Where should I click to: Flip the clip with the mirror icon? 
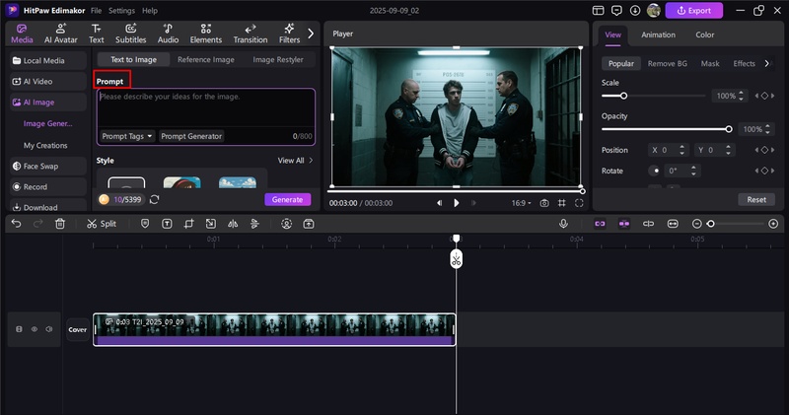[x=233, y=224]
